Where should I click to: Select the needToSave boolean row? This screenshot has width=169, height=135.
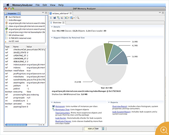click(25, 71)
